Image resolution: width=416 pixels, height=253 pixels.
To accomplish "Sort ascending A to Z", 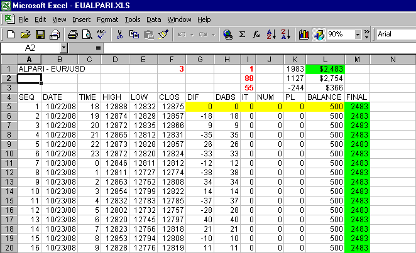I will [x=271, y=34].
